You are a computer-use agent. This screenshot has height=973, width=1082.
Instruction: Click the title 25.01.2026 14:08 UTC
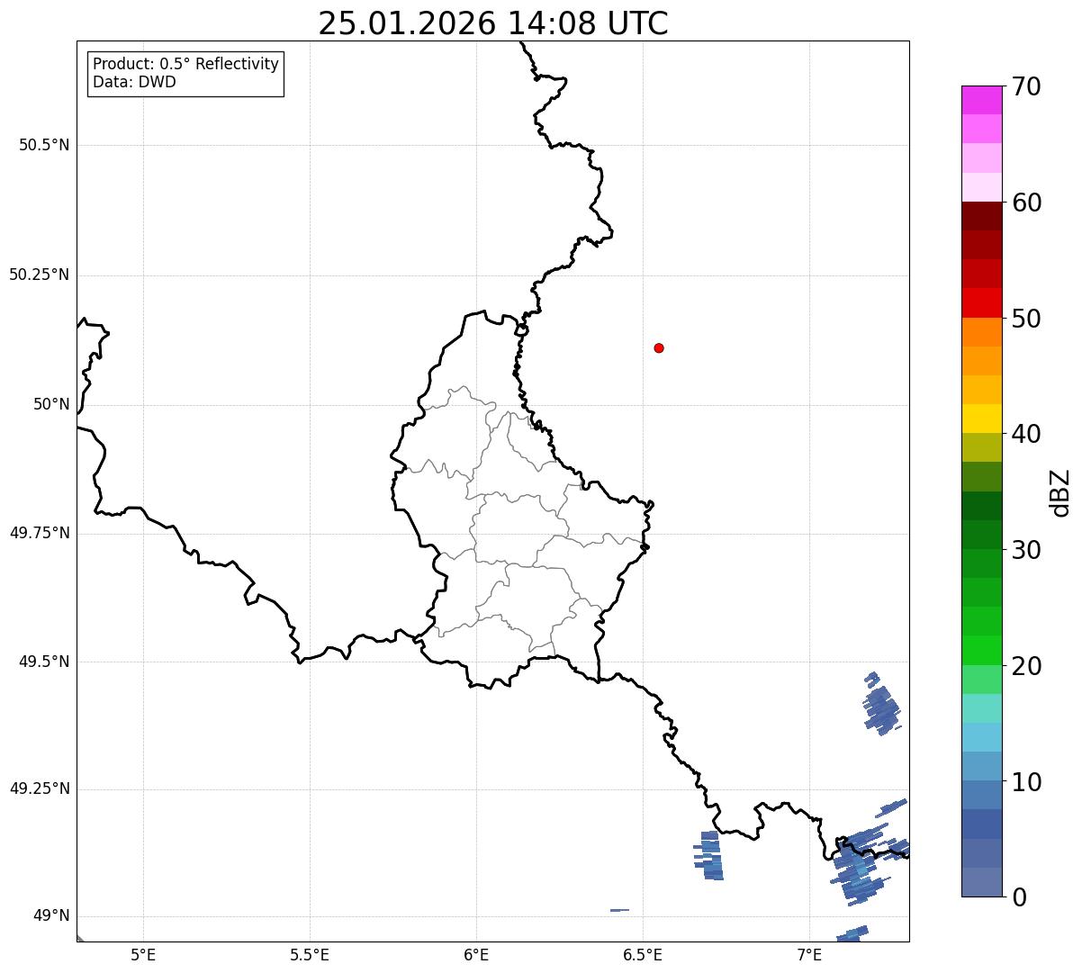(x=493, y=23)
